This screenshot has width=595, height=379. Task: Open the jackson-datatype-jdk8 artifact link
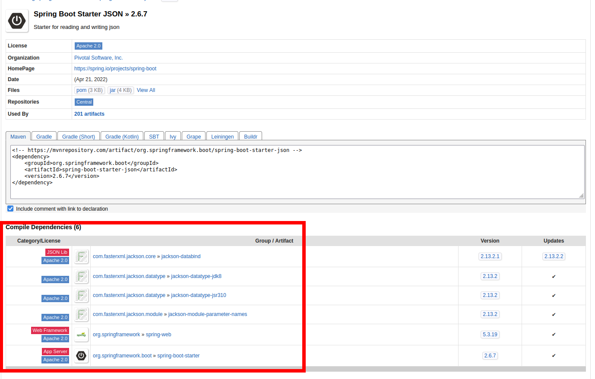pyautogui.click(x=196, y=276)
